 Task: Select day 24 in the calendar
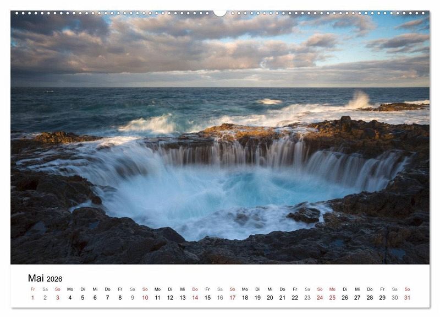click(x=320, y=298)
